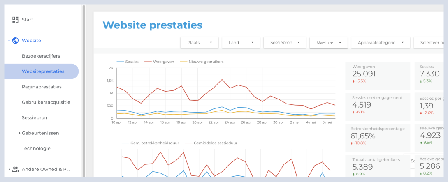Open the Technologie page

coord(36,148)
